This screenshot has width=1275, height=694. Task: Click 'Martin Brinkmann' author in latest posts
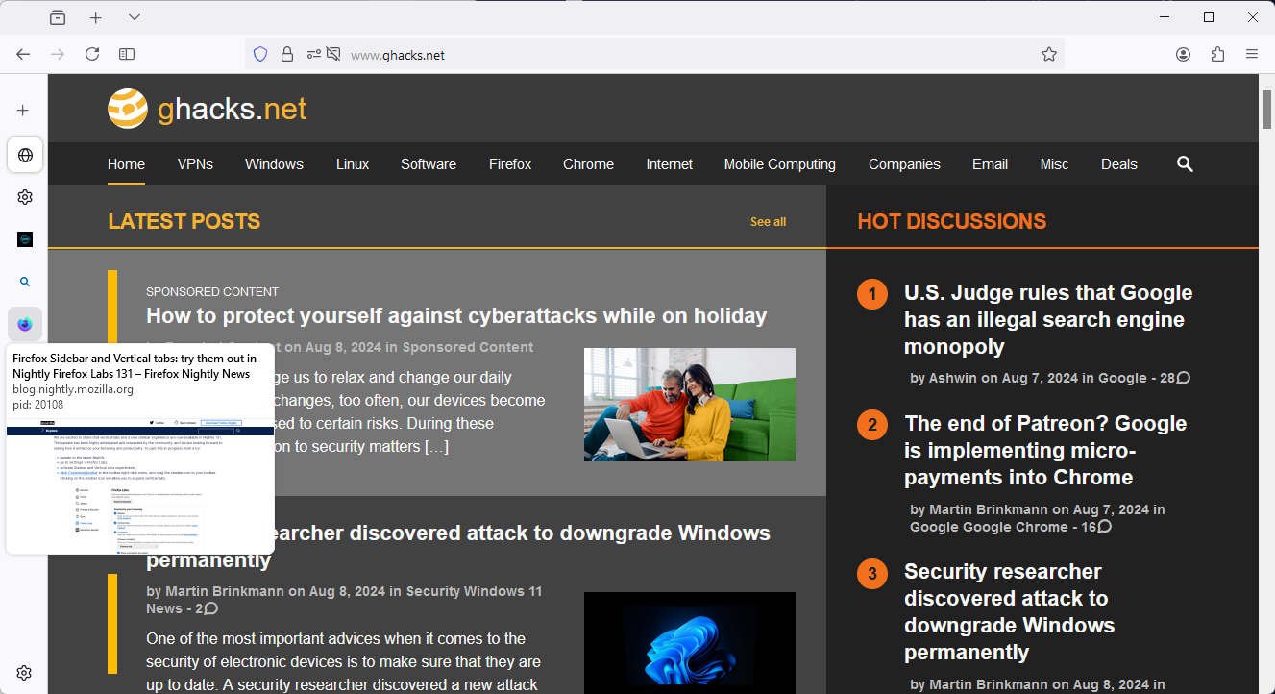pyautogui.click(x=225, y=591)
